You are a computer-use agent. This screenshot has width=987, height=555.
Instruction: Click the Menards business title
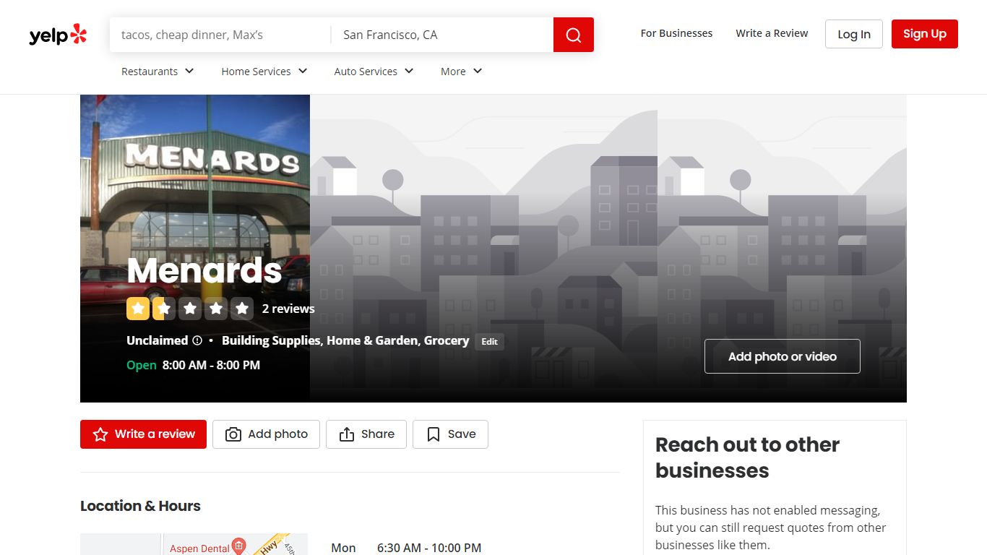(x=204, y=270)
